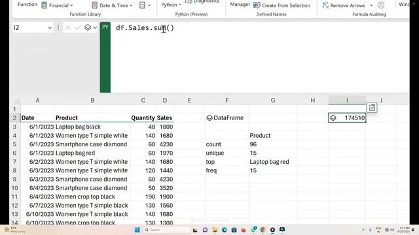Viewport: 419px width, 235px height.
Task: Click the DataFrame object icon in F2
Action: point(209,117)
